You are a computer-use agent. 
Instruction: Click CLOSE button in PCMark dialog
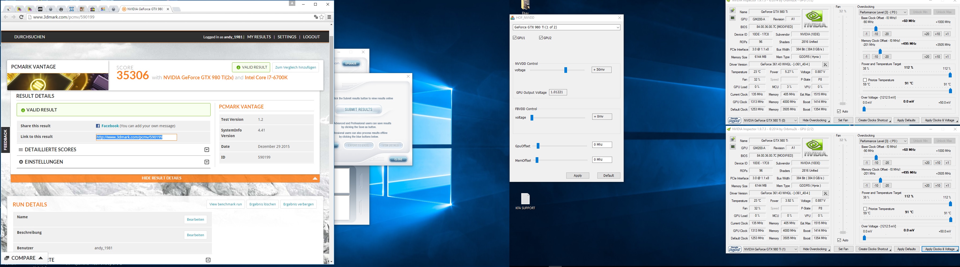tap(398, 160)
